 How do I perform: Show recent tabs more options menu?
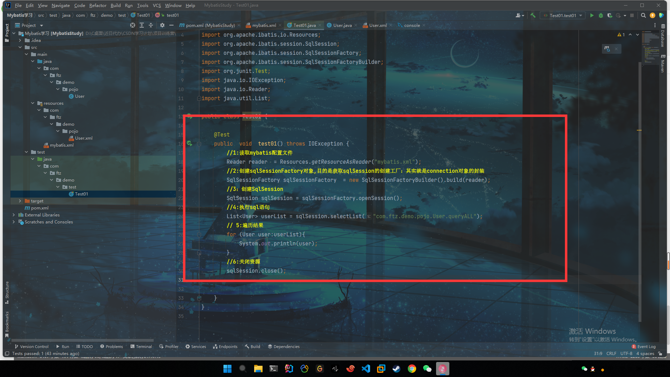[655, 25]
